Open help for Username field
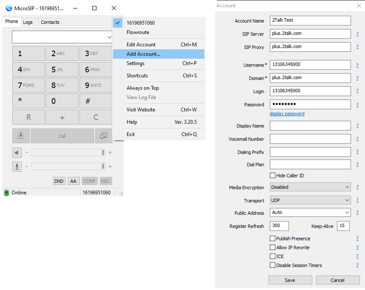 pos(357,65)
